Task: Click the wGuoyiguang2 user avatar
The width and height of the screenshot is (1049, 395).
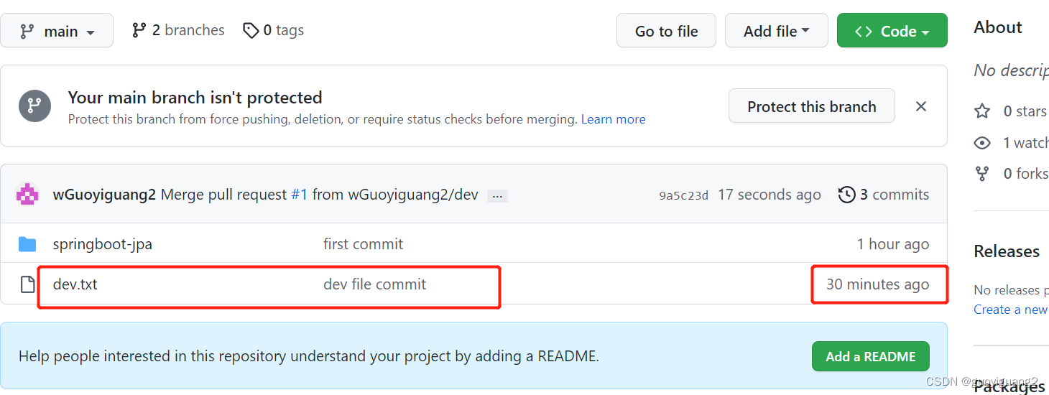Action: 27,195
